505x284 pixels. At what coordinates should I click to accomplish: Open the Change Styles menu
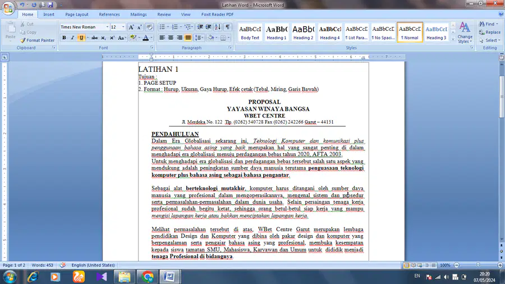465,33
